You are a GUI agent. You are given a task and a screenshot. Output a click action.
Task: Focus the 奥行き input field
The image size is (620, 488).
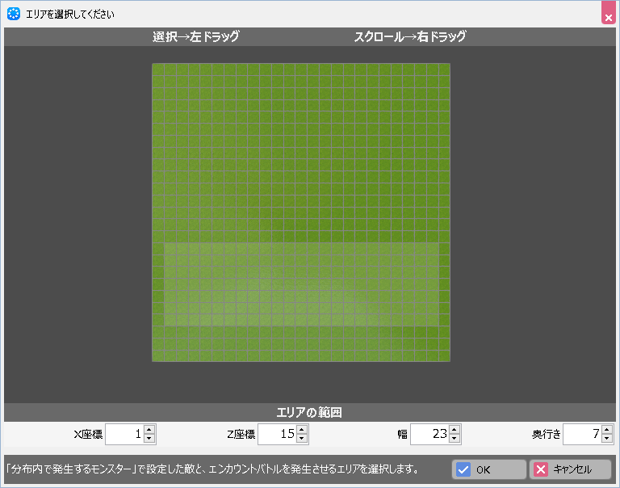point(581,435)
